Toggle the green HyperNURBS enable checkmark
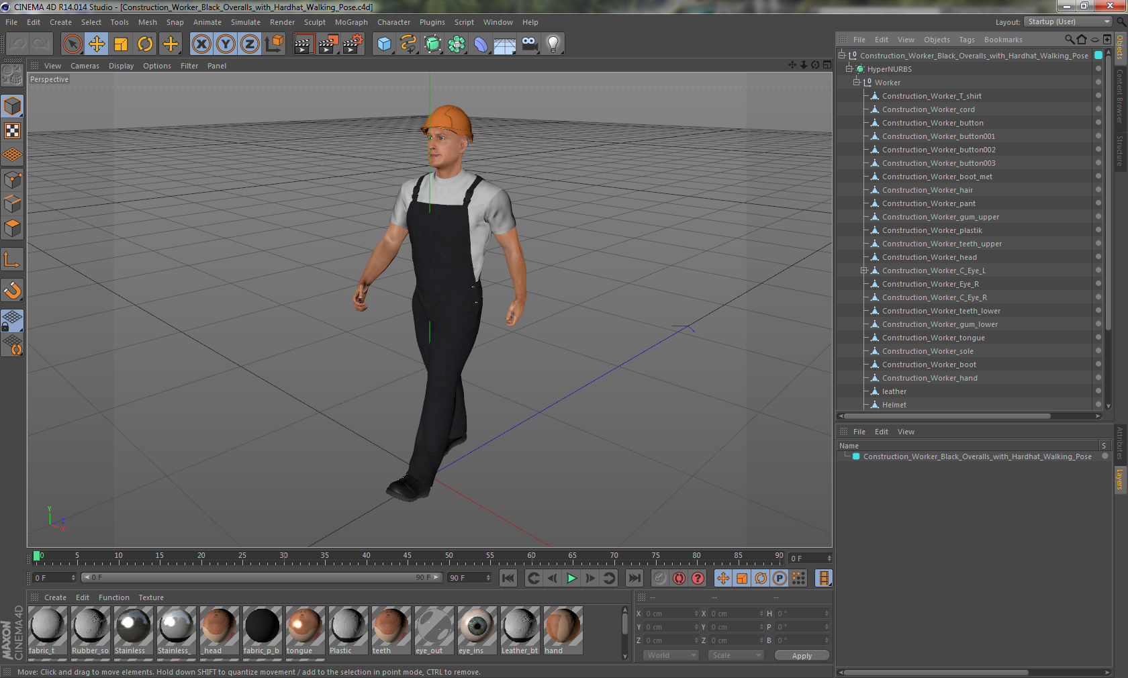1128x678 pixels. [x=860, y=68]
